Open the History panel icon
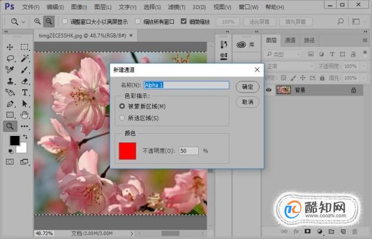This screenshot has width=372, height=239. point(223,44)
